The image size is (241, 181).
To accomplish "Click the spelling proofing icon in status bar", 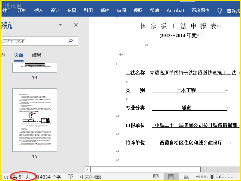I will tap(71, 177).
